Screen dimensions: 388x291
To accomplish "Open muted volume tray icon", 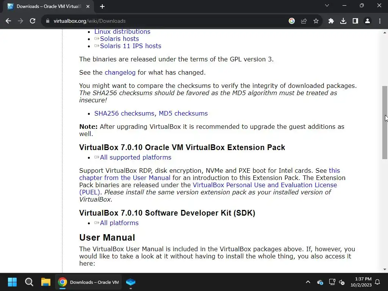I will (342, 282).
